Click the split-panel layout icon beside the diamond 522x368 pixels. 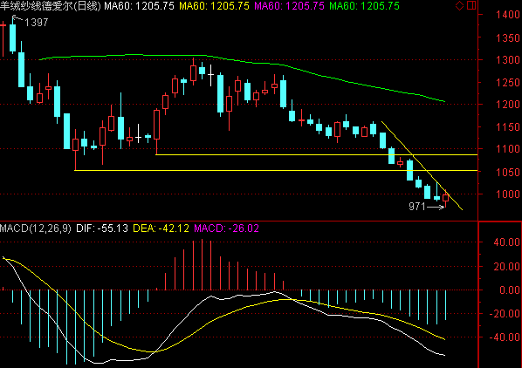(471, 5)
